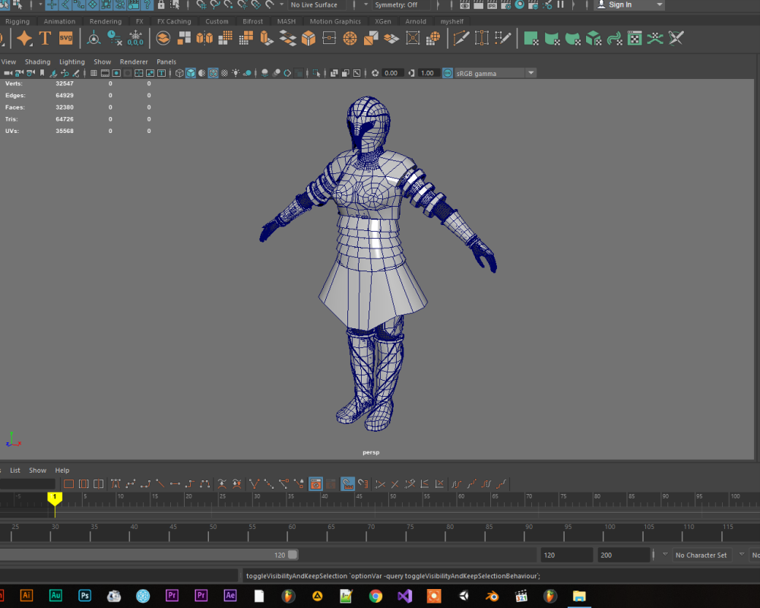
Task: Click the Type tool icon on the shelf
Action: [44, 36]
